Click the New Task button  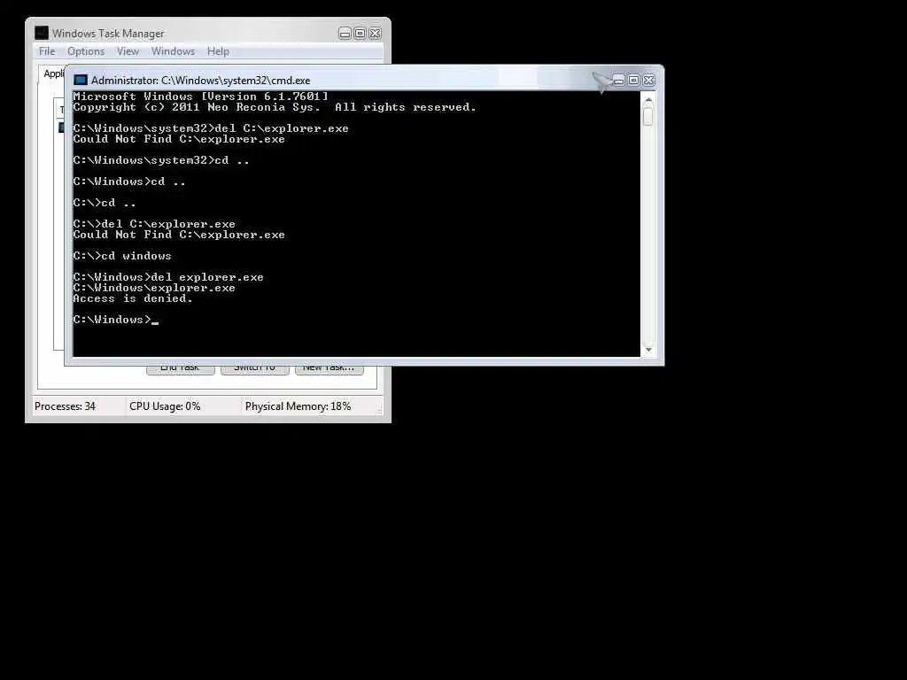329,369
